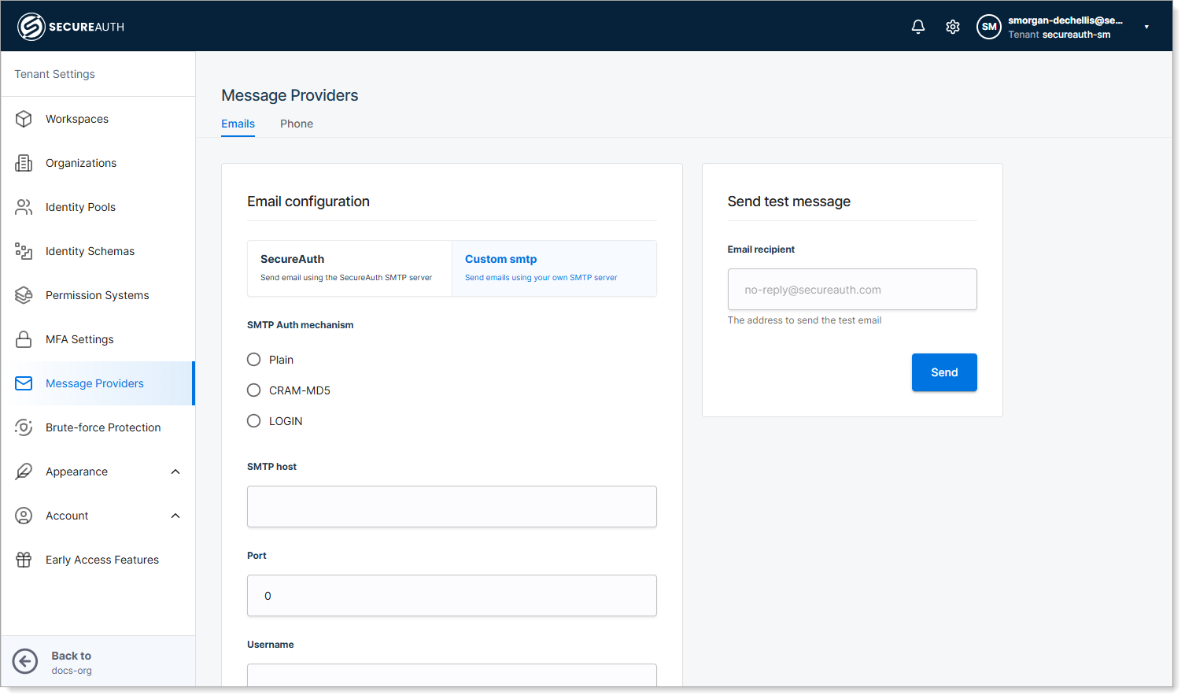
Task: Open Workspaces in the sidebar
Action: click(98, 119)
